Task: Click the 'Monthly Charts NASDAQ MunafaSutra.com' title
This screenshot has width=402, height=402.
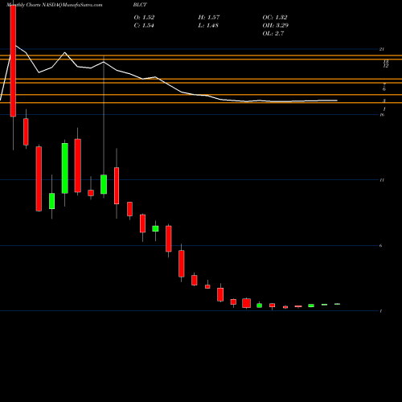Action: click(x=54, y=5)
